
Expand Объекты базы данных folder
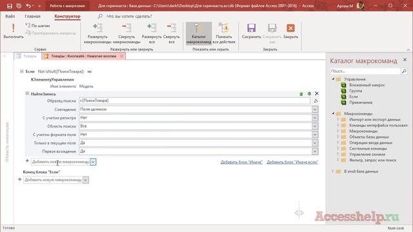[x=337, y=137]
